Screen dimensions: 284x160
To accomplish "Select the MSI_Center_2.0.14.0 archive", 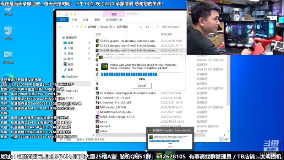I will coord(113,107).
